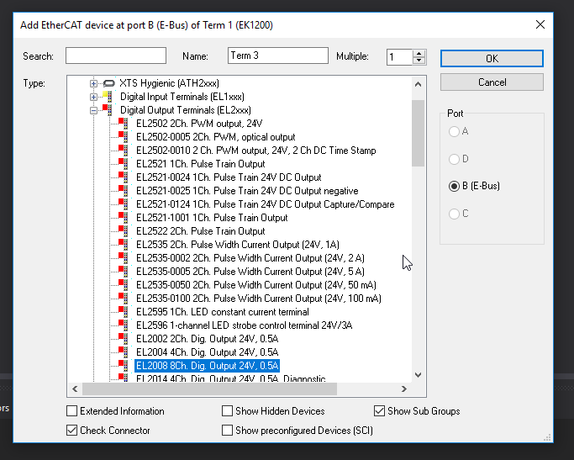Click the icon beside EL2521-0025 Output negative
The width and height of the screenshot is (574, 460).
[124, 190]
